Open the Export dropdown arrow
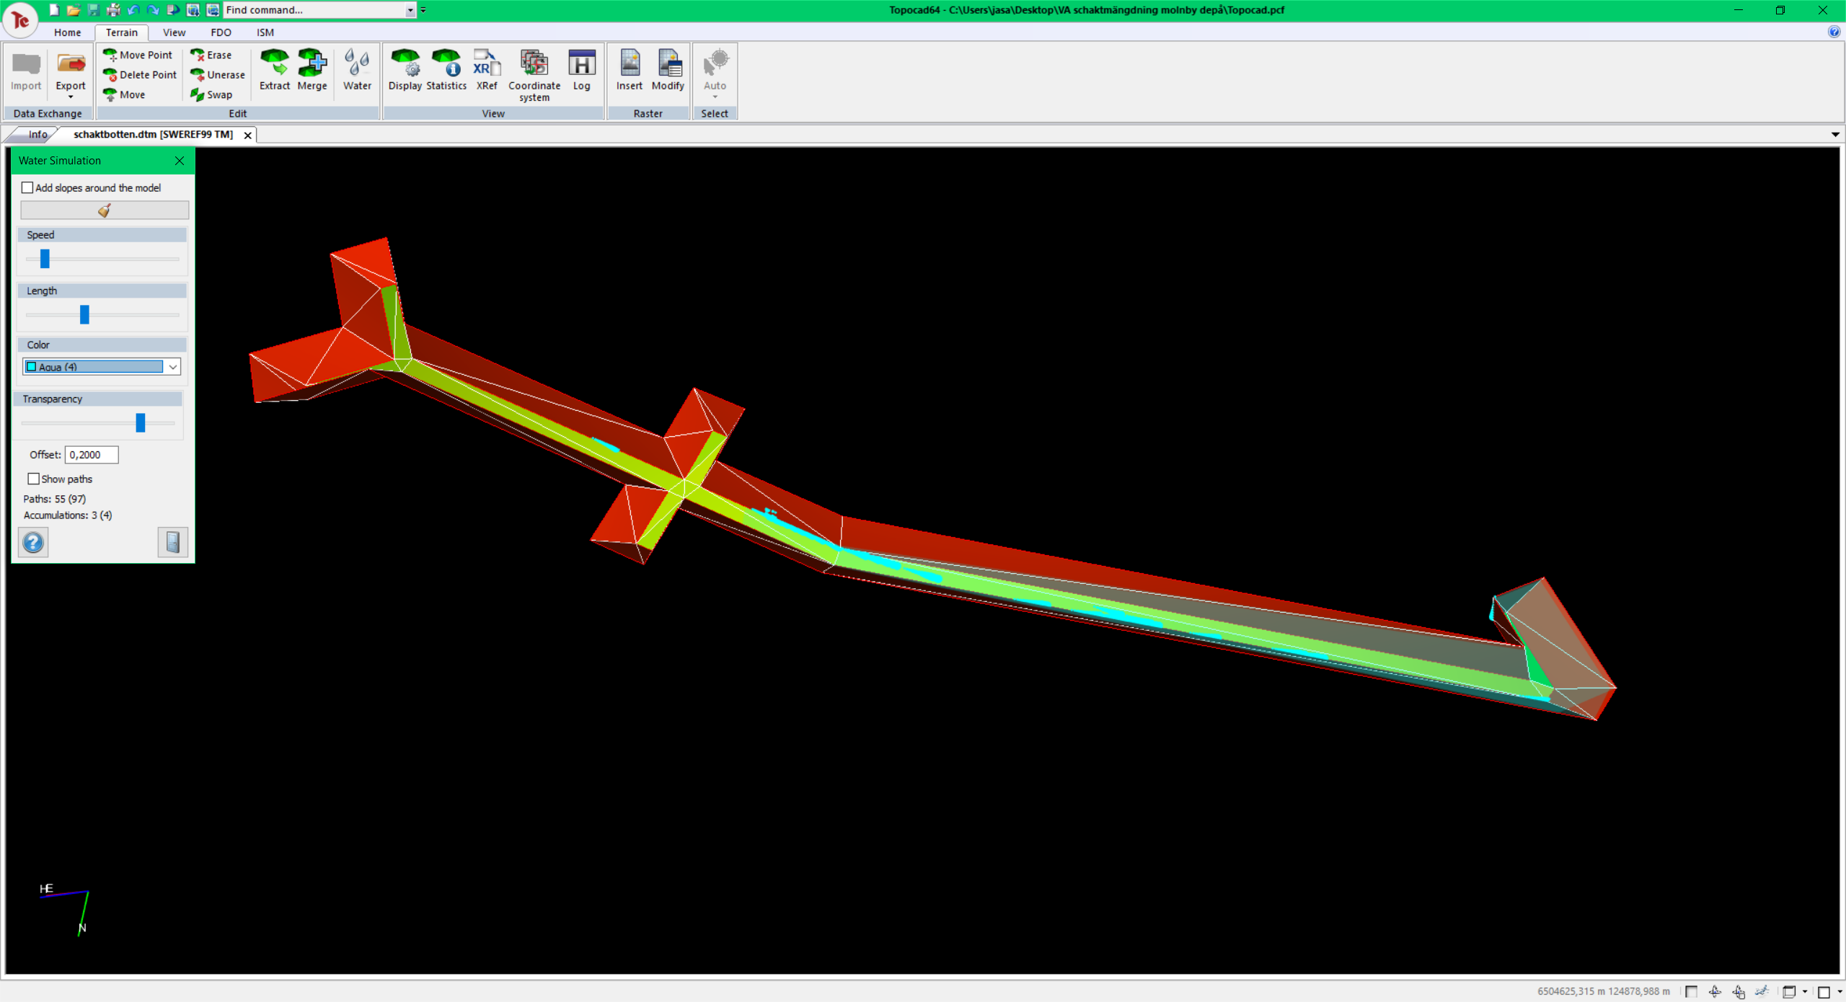1846x1002 pixels. [x=70, y=97]
